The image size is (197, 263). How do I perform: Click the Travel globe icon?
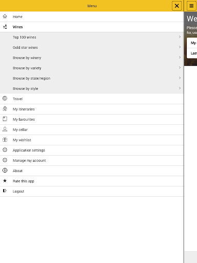click(5, 99)
